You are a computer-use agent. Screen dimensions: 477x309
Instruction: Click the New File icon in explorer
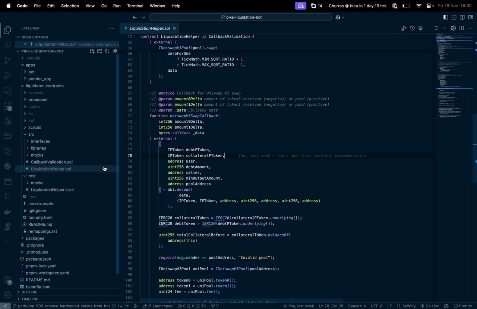coord(92,51)
